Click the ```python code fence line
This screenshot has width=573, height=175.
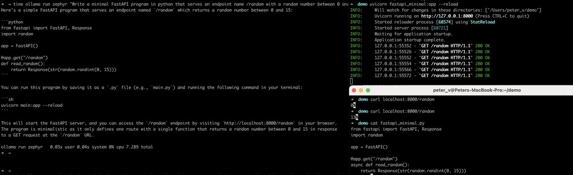(x=12, y=22)
